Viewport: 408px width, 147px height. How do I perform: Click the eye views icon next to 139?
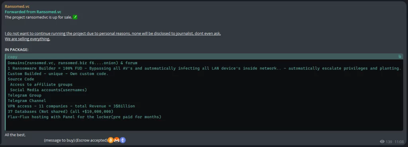coord(382,142)
